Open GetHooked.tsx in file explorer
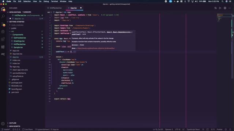This screenshot has height=131, width=234. (x=20, y=38)
